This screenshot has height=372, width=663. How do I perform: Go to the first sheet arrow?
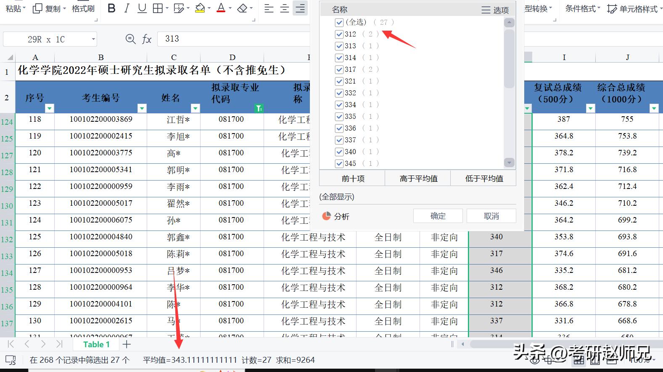[11, 344]
